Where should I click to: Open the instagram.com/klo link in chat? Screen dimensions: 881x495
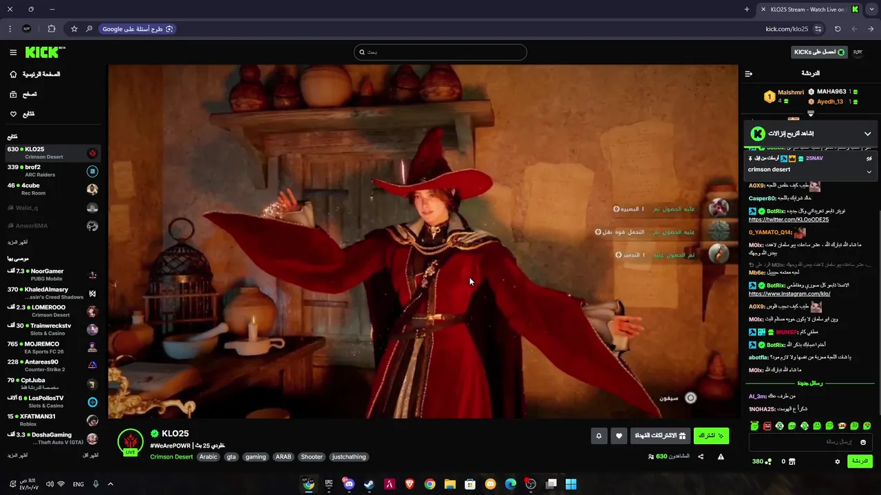[789, 294]
